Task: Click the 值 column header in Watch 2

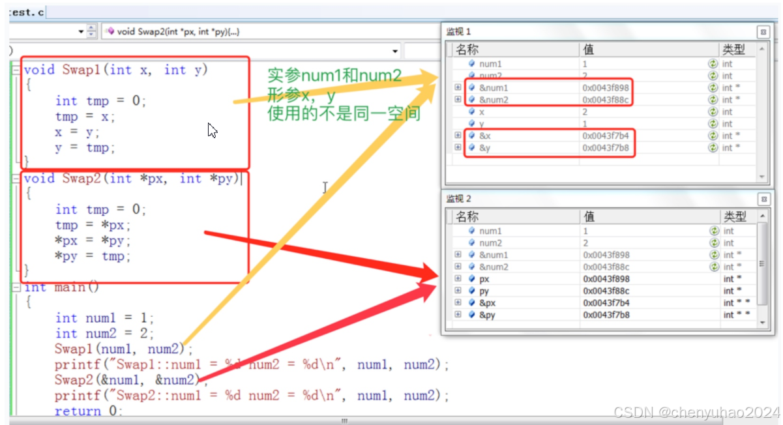Action: pos(649,217)
